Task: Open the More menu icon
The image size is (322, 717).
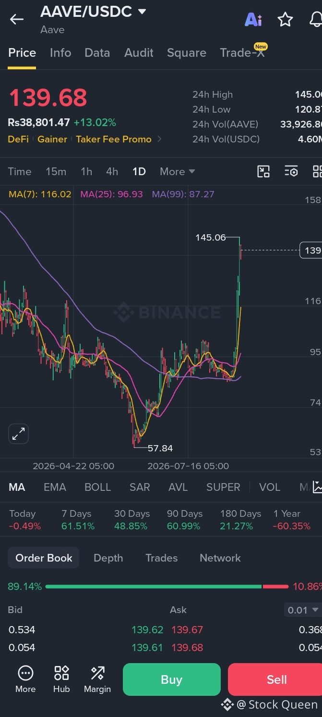Action: click(x=25, y=679)
